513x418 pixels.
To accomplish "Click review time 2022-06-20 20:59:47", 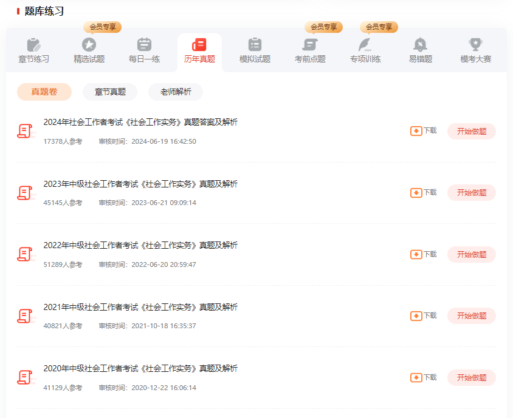I will 148,265.
